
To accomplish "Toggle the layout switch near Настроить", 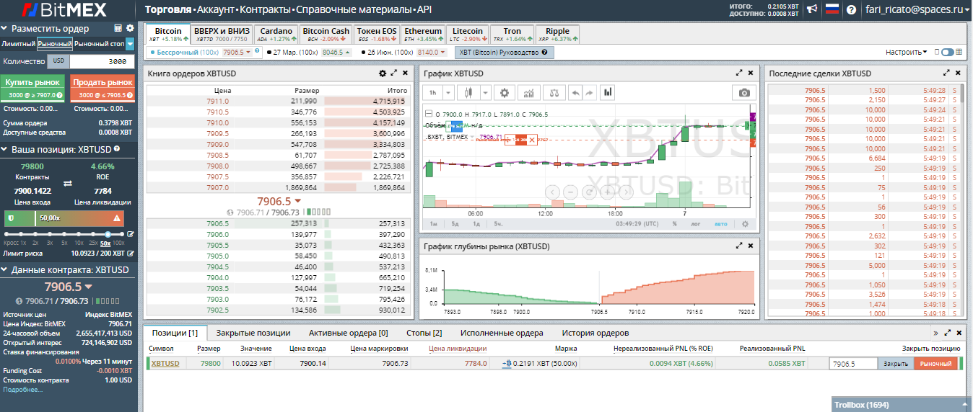I will 947,53.
